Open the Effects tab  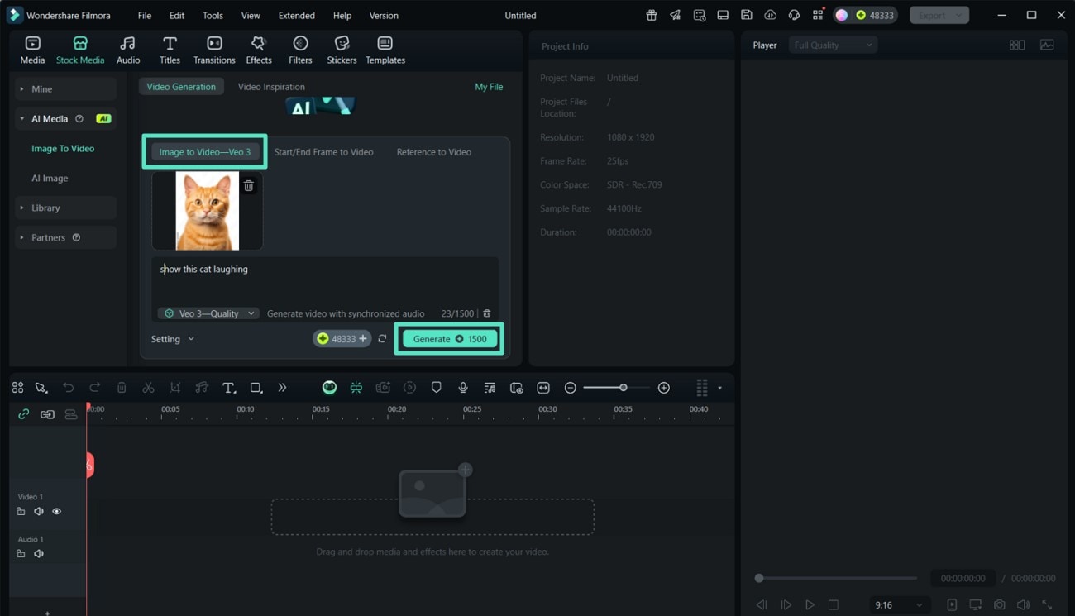pos(259,50)
